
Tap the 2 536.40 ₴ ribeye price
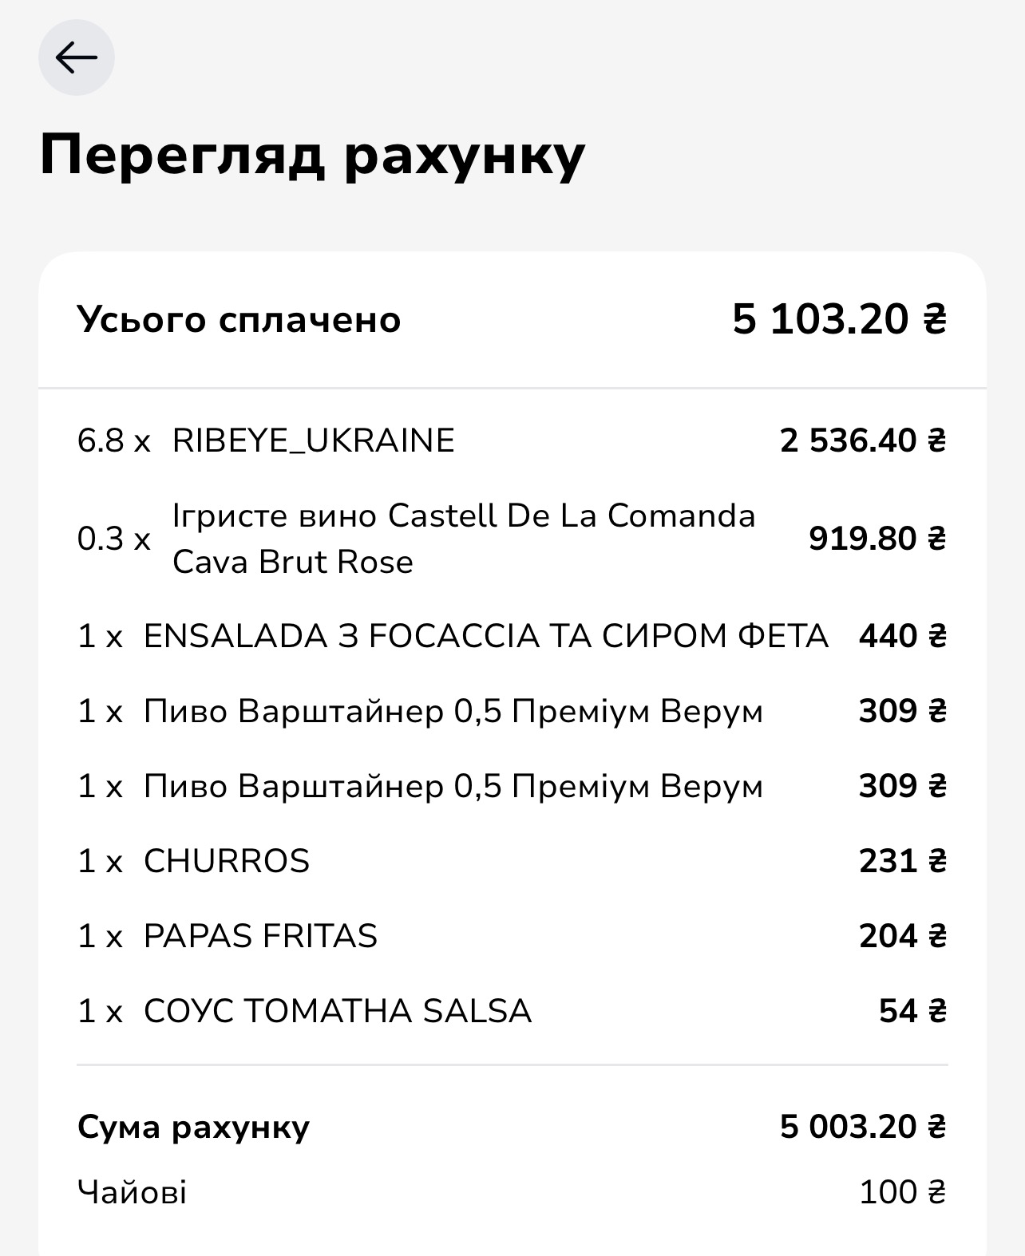863,440
